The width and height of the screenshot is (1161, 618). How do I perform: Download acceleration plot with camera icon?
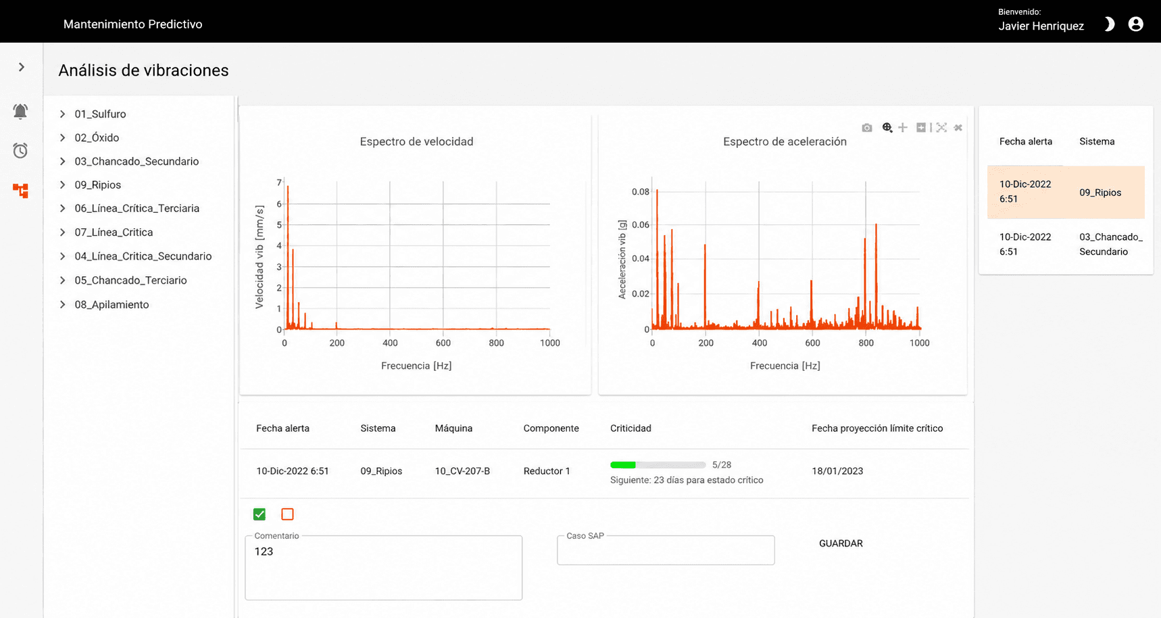[x=867, y=128]
